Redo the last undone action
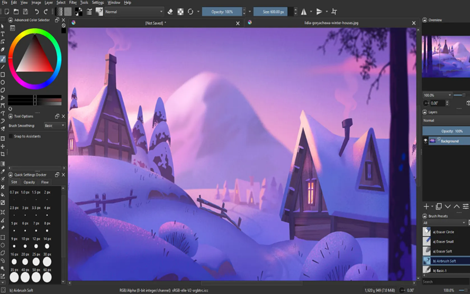Screen dimensions: 470x294 46,12
